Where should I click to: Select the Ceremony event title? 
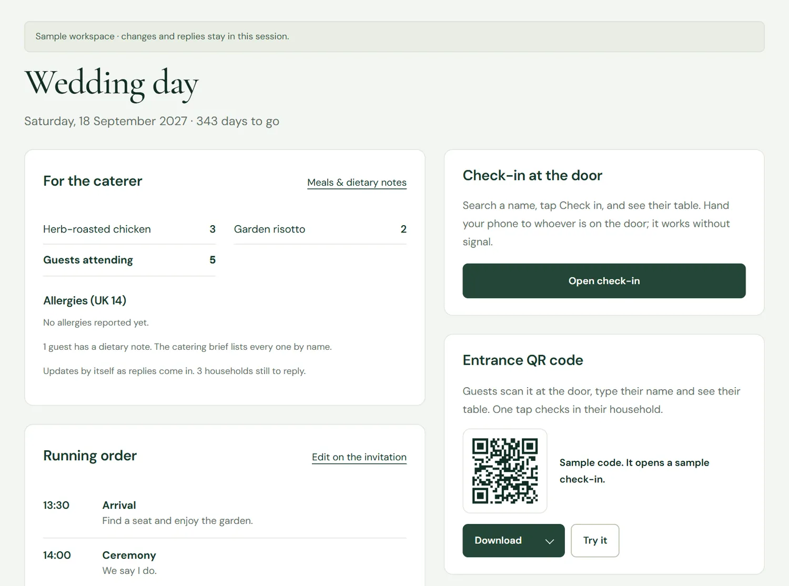129,555
